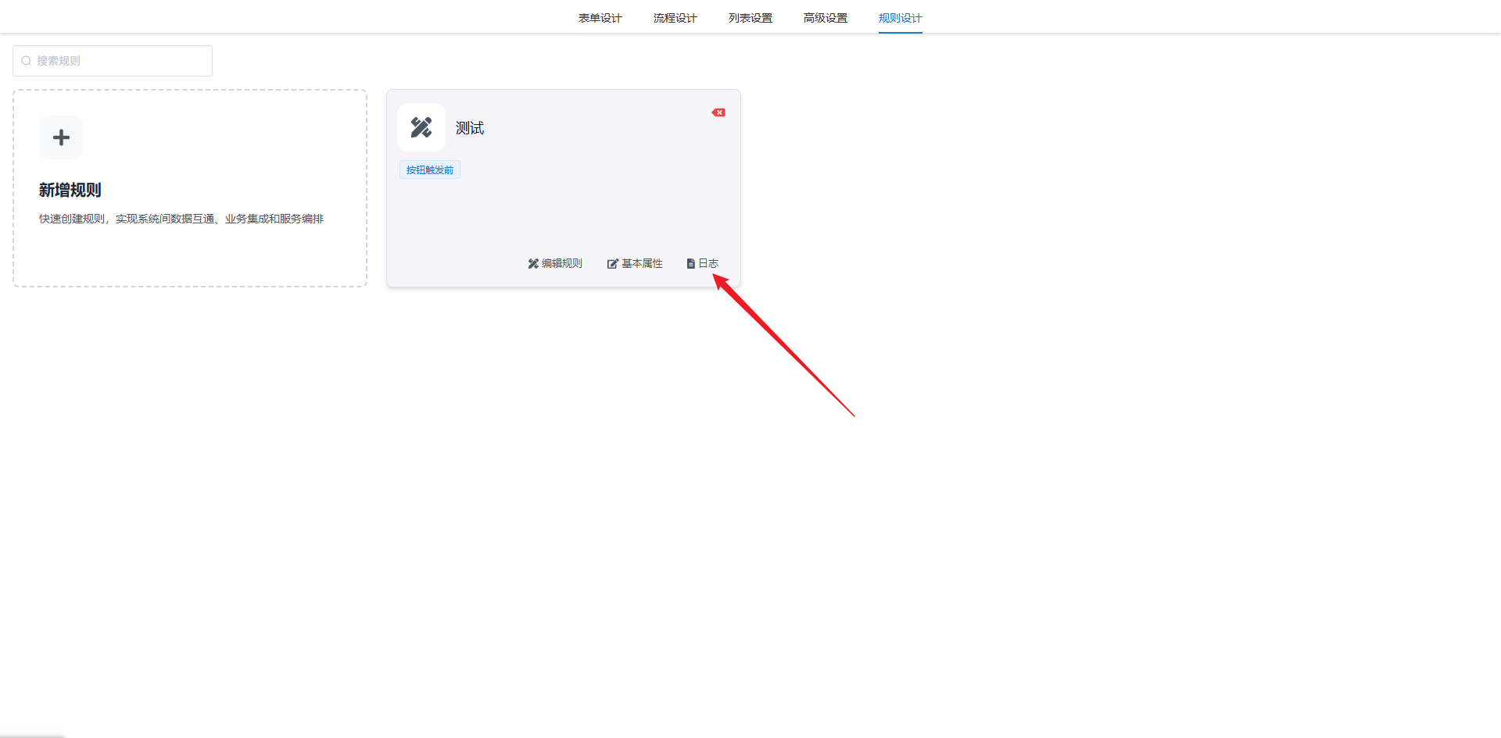Viewport: 1501px width, 738px height.
Task: Click the 测试 rule card's tool icon
Action: [x=421, y=127]
